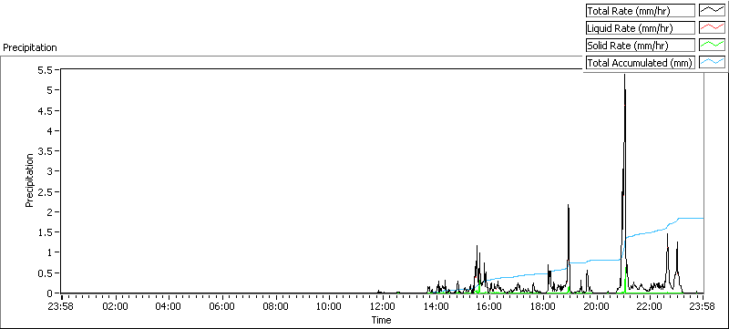Click the tallest Total Rate peak near 21:00
The width and height of the screenshot is (729, 329).
click(x=624, y=75)
